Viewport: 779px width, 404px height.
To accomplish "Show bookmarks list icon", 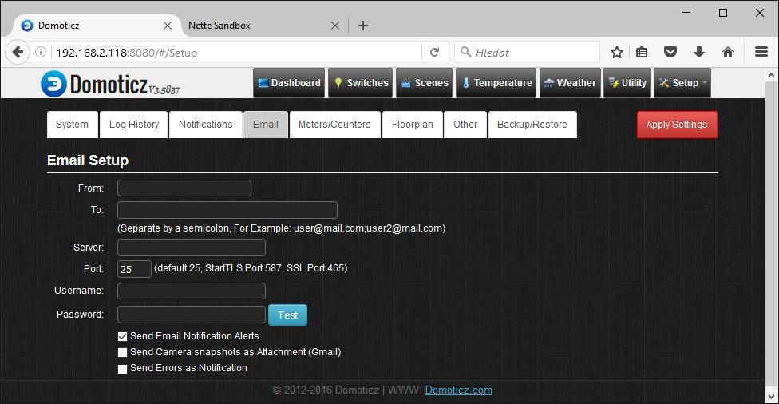I will [x=642, y=52].
